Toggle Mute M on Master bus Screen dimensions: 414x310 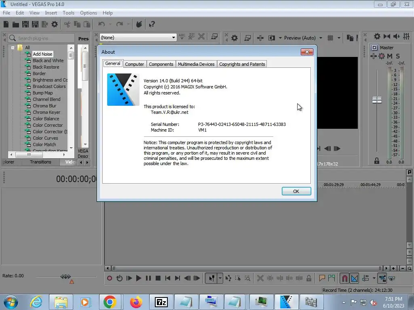(x=390, y=56)
